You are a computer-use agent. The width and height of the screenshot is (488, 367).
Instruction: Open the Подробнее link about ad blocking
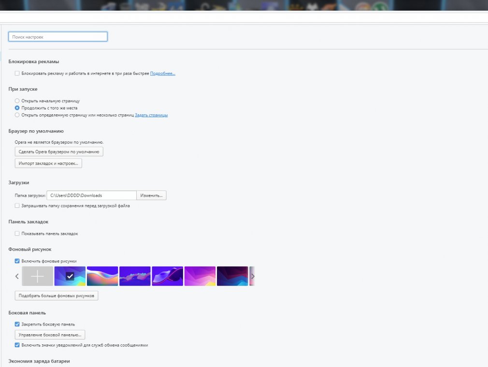163,73
